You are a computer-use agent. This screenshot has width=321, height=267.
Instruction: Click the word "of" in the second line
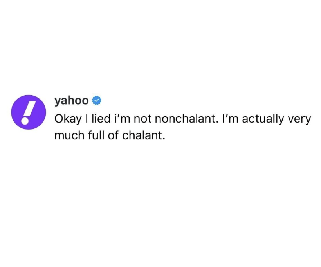113,135
